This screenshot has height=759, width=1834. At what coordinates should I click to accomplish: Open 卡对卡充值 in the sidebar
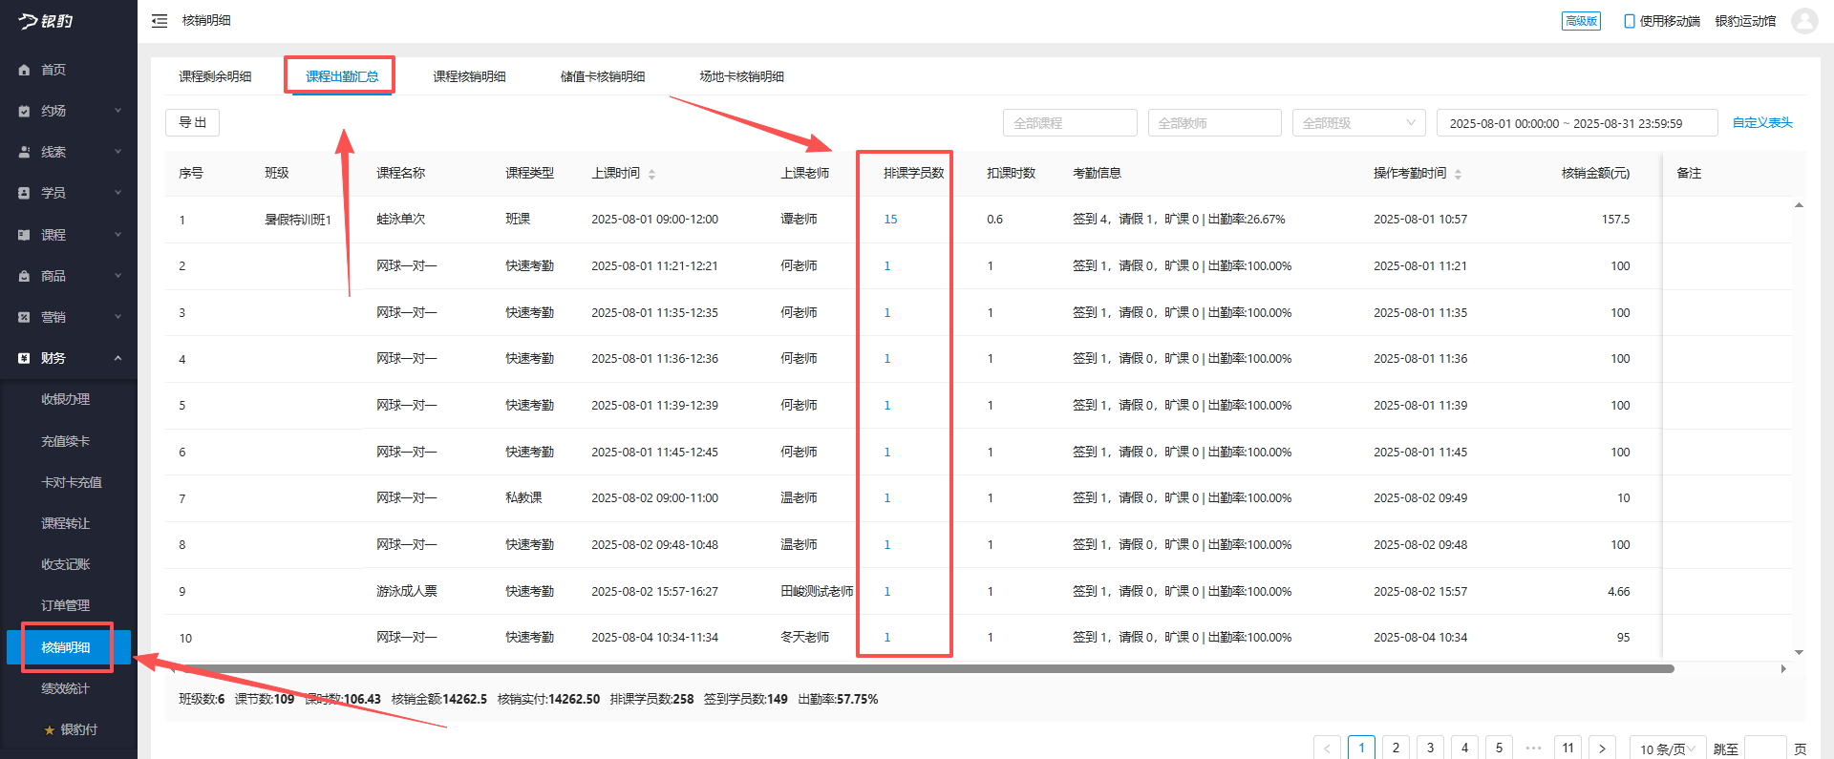click(x=71, y=482)
